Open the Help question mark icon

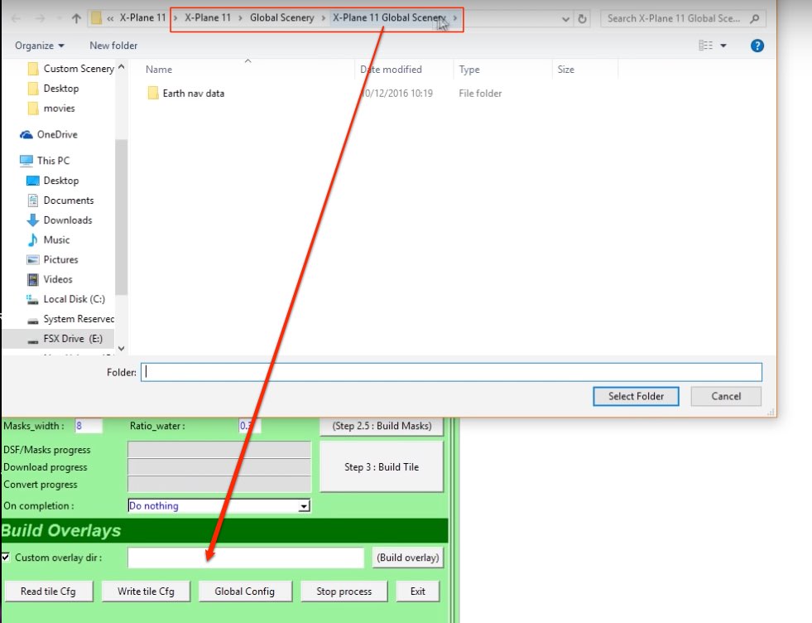757,46
